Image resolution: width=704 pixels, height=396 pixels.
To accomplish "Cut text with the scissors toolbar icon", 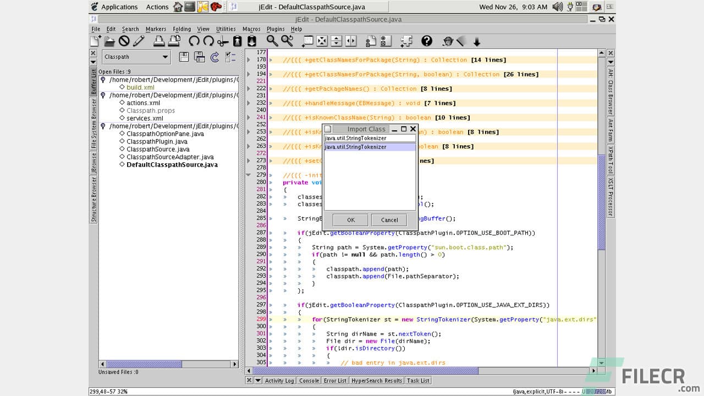I will coord(222,41).
